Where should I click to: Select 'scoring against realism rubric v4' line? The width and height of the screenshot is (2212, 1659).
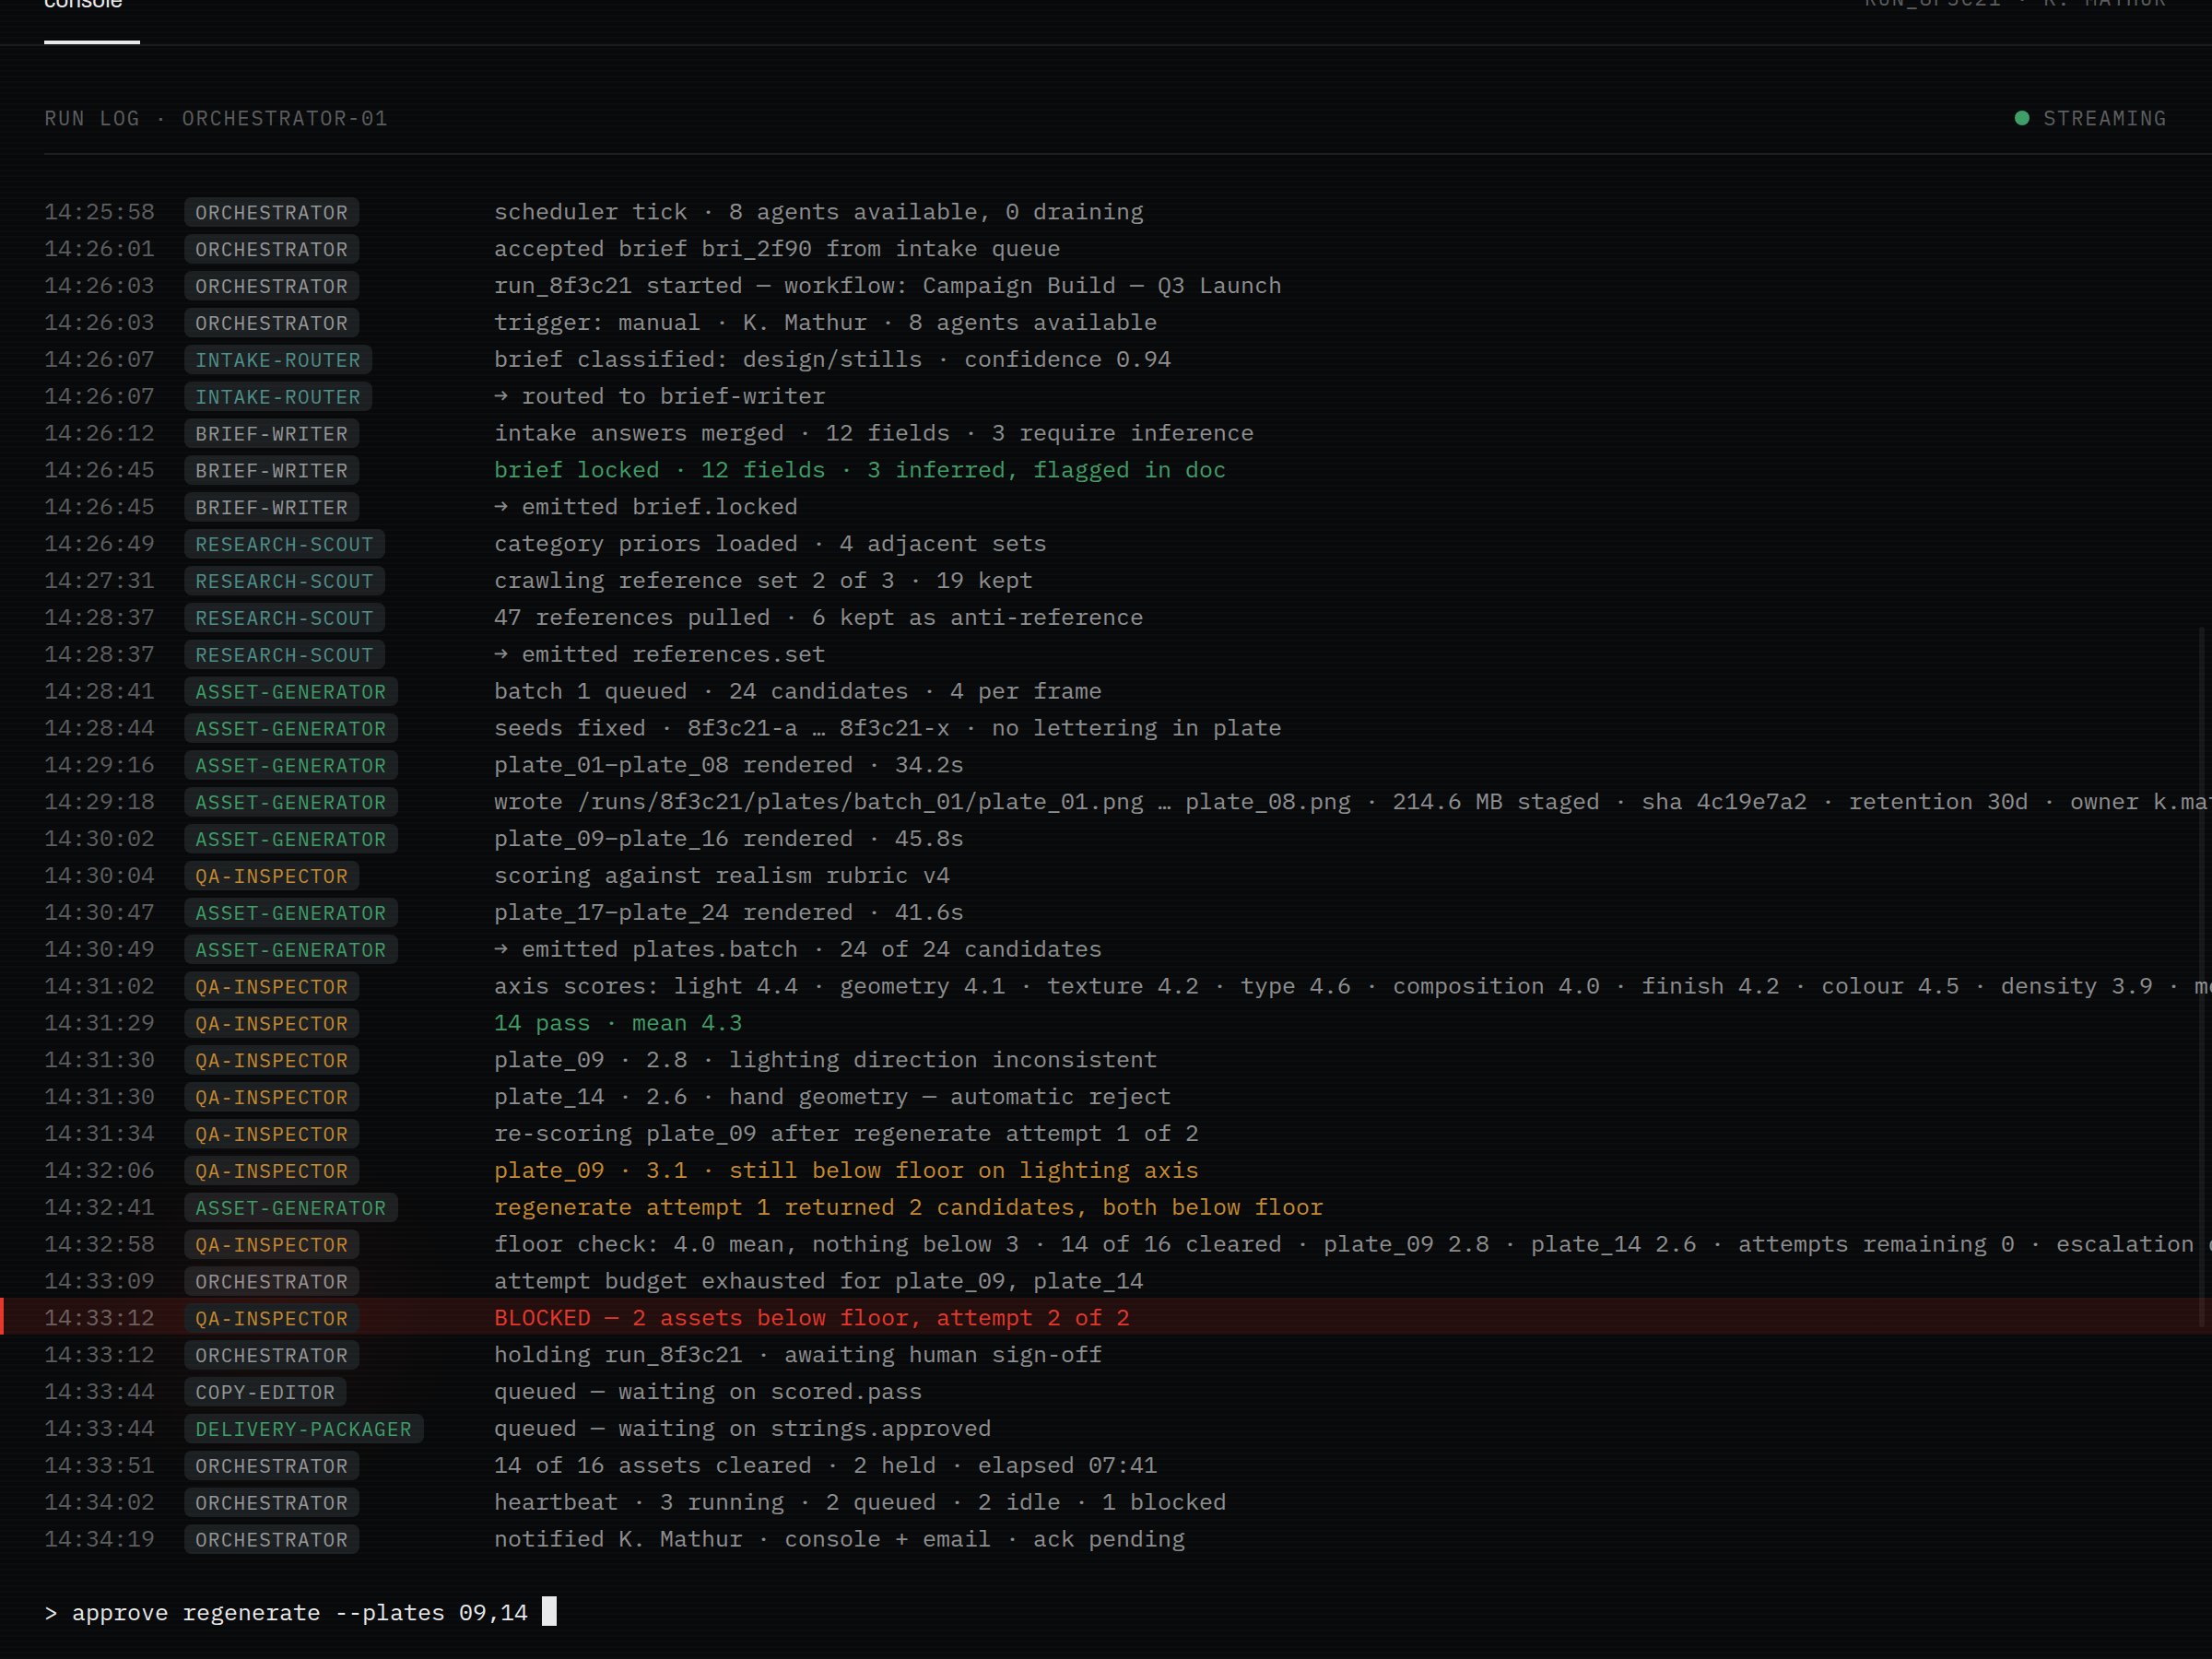coord(721,876)
